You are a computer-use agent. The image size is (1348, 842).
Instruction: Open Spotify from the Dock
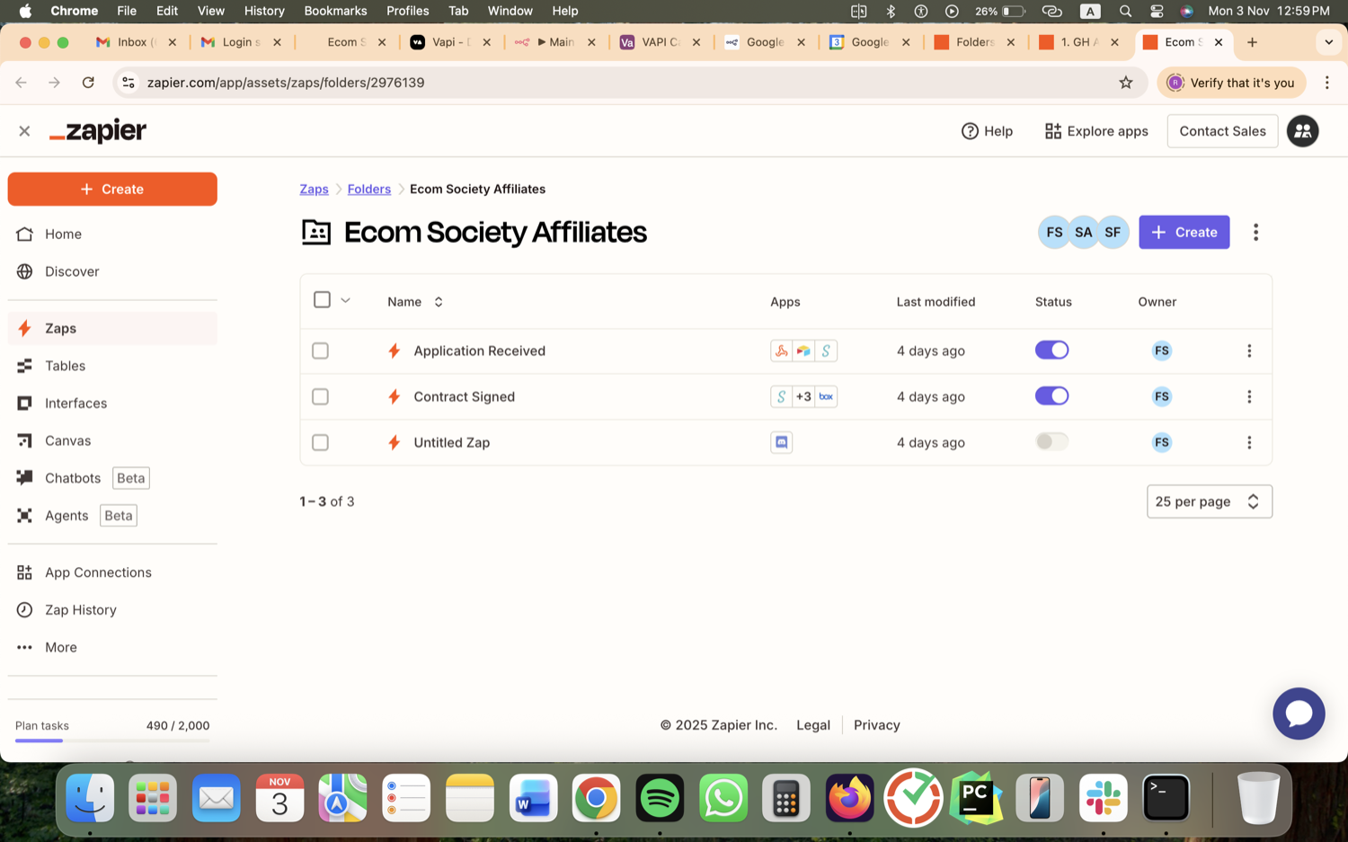point(660,798)
